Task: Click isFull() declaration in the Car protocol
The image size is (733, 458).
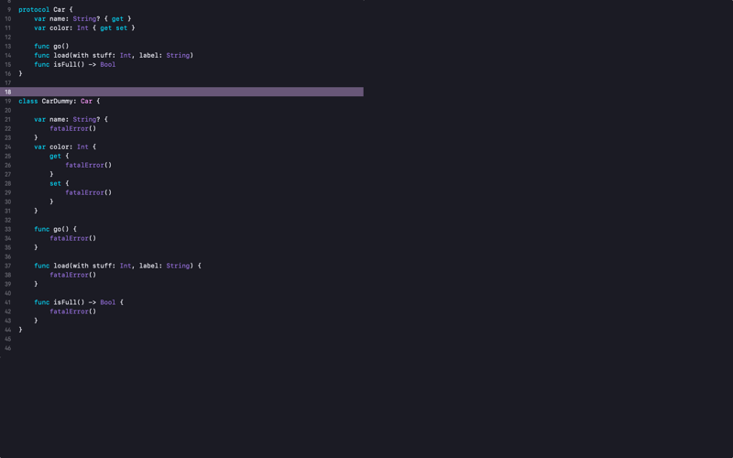Action: pyautogui.click(x=69, y=64)
